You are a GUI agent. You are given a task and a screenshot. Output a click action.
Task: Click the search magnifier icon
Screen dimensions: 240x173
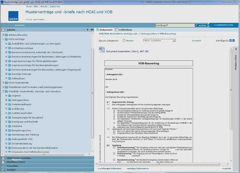click(x=196, y=25)
